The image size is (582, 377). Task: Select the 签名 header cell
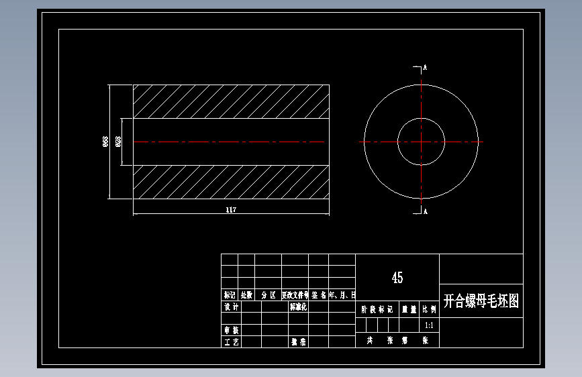click(x=318, y=295)
